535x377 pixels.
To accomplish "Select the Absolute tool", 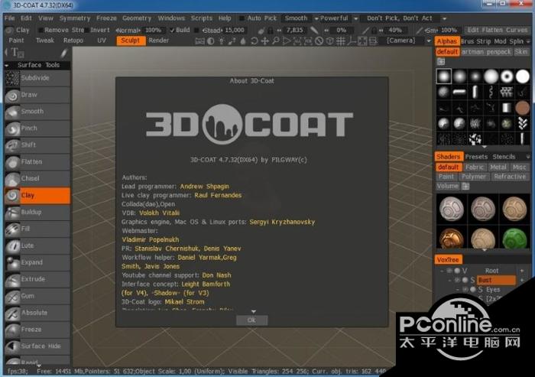I will click(x=37, y=313).
